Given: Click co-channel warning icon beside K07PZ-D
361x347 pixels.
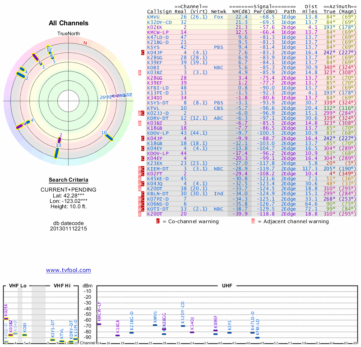Looking at the screenshot, I should pyautogui.click(x=143, y=198).
